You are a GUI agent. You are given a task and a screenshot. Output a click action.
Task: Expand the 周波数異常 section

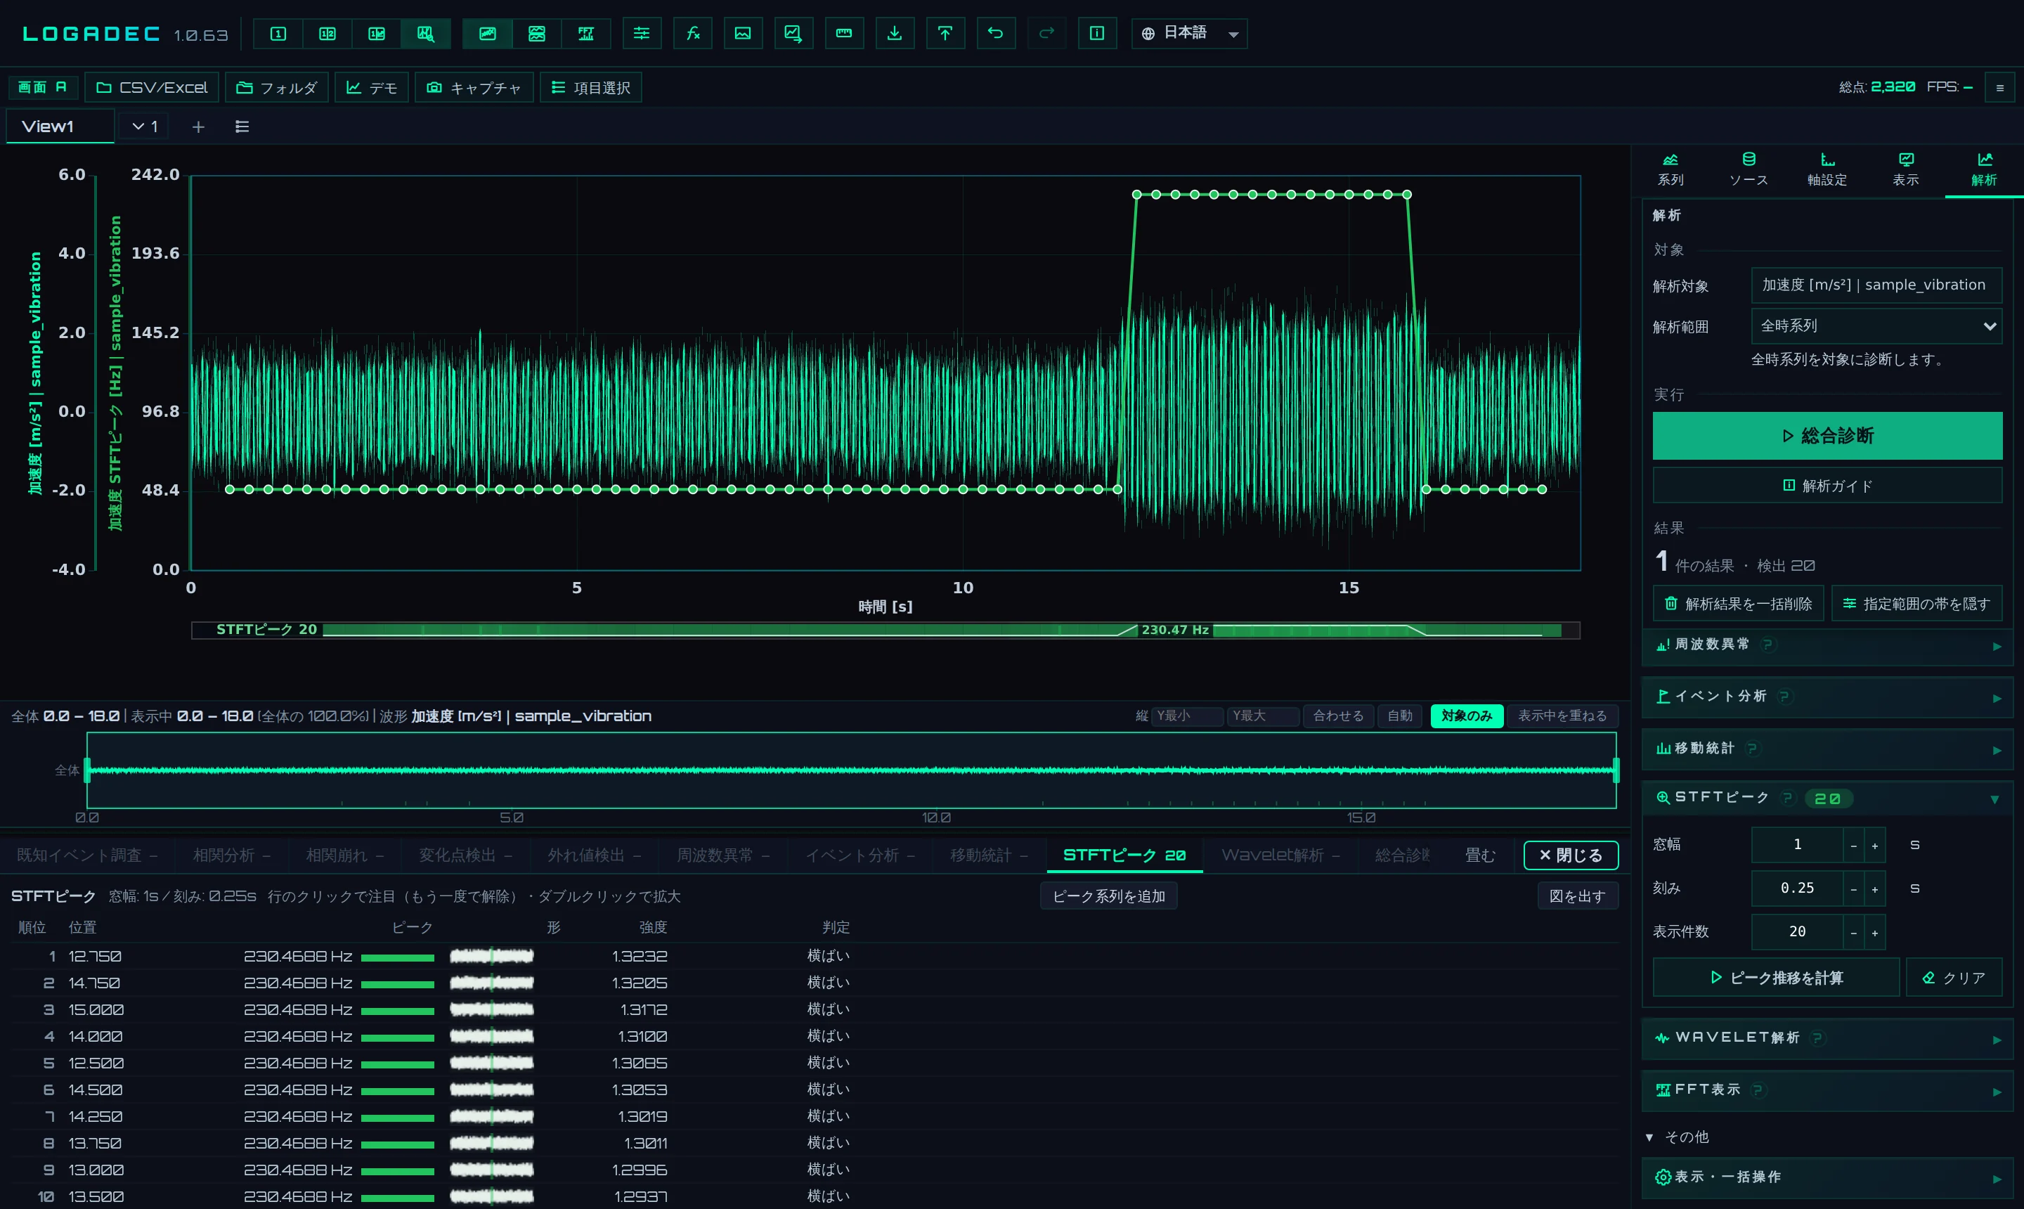(x=1827, y=645)
